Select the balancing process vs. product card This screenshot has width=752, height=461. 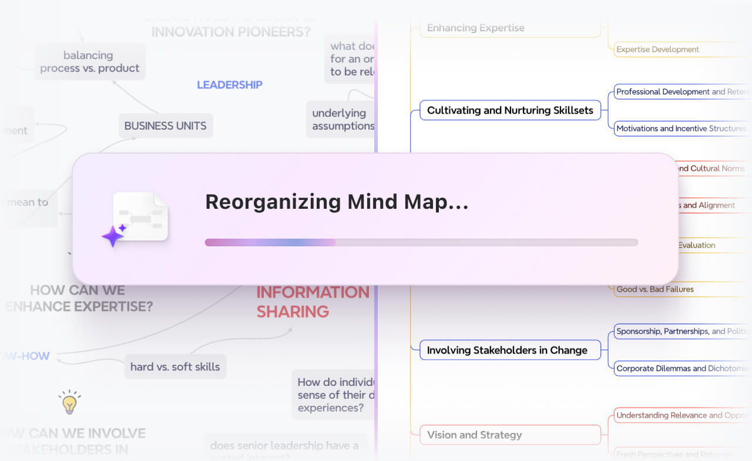click(89, 62)
